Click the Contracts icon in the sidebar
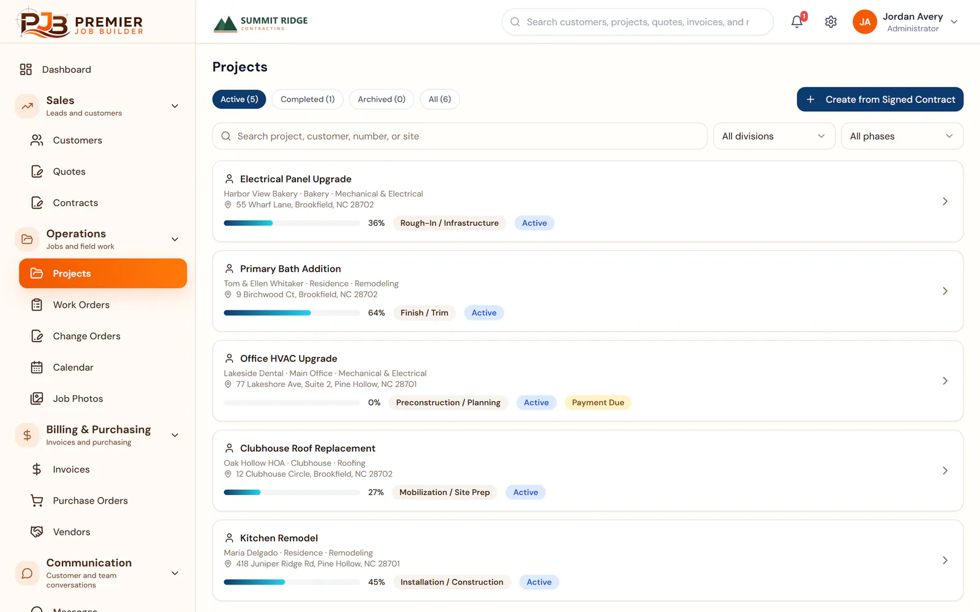The width and height of the screenshot is (980, 612). (37, 203)
